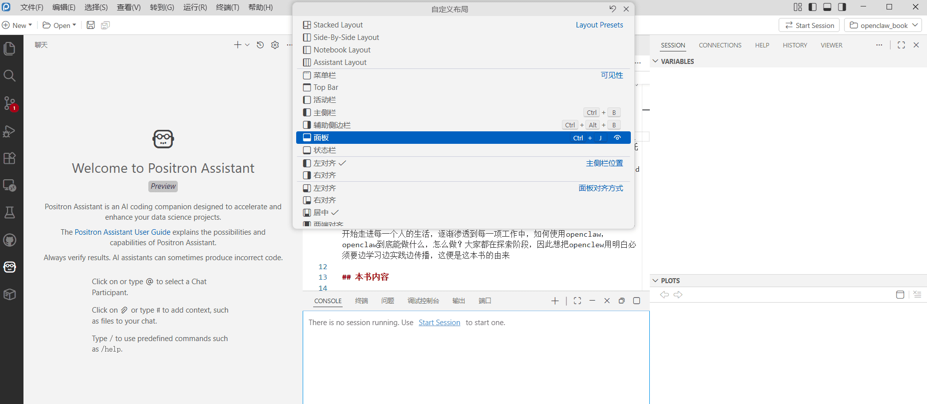
Task: Choose the Side-By-Side Layout preset
Action: (463, 37)
